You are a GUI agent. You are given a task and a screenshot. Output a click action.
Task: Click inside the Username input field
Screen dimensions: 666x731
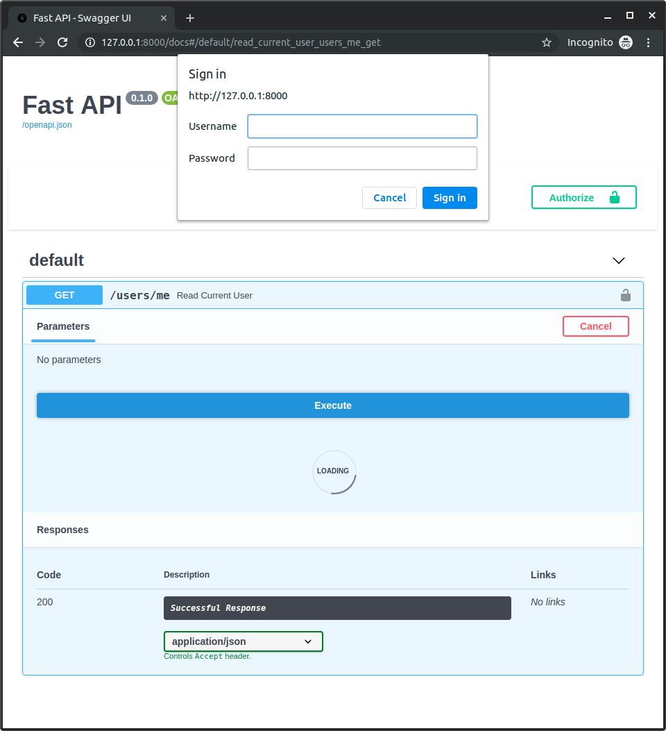[362, 126]
